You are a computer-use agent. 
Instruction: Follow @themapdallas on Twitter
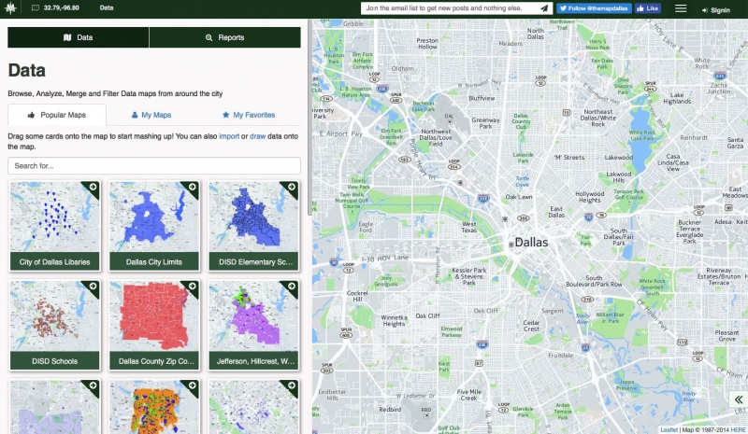594,8
